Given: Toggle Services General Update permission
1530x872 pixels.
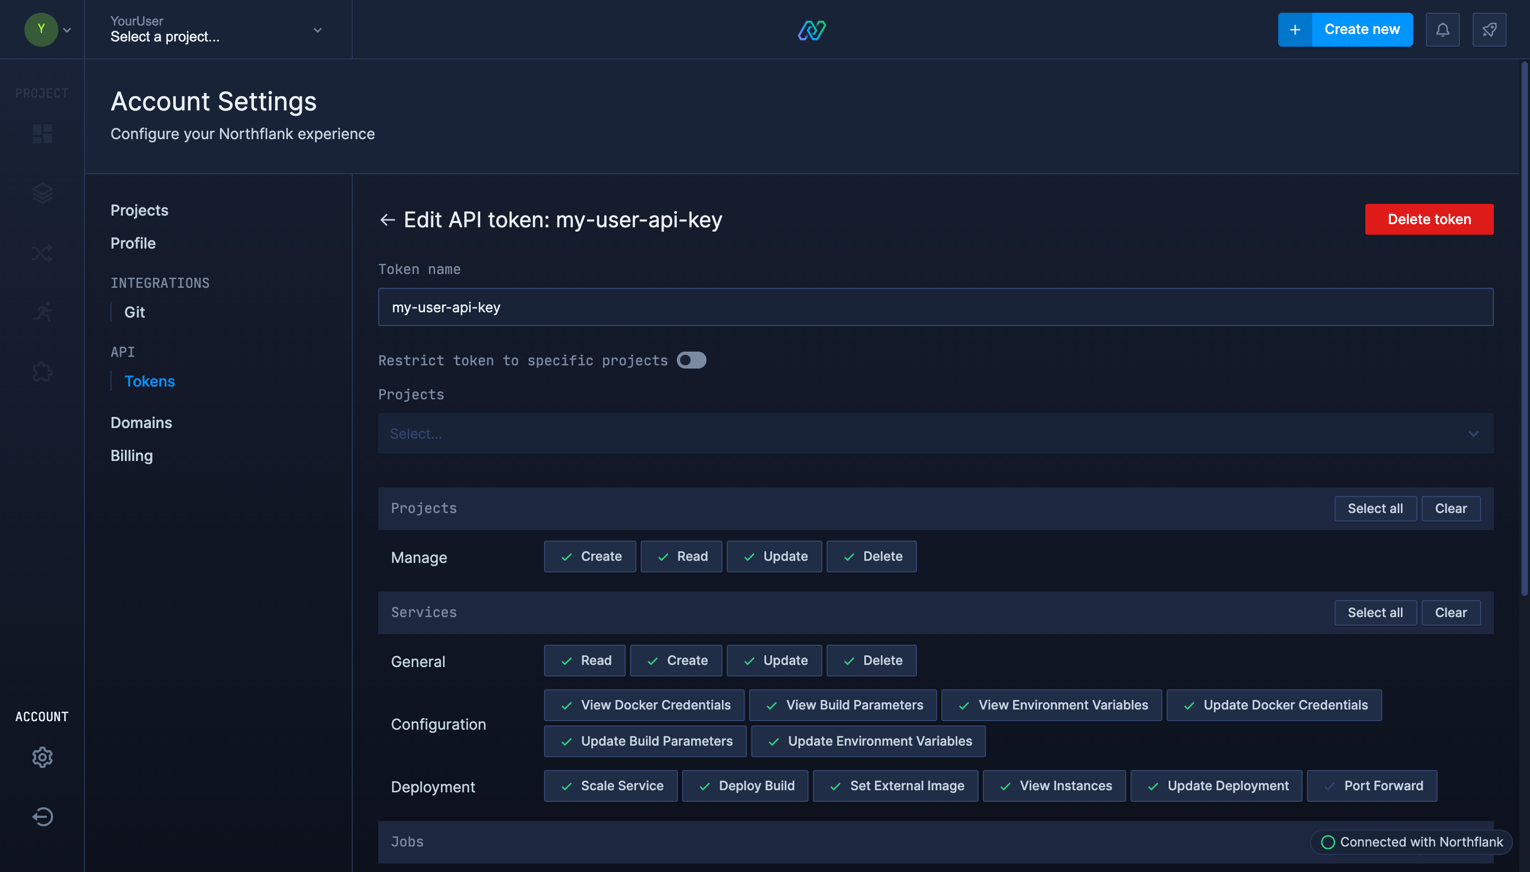Looking at the screenshot, I should pos(774,660).
